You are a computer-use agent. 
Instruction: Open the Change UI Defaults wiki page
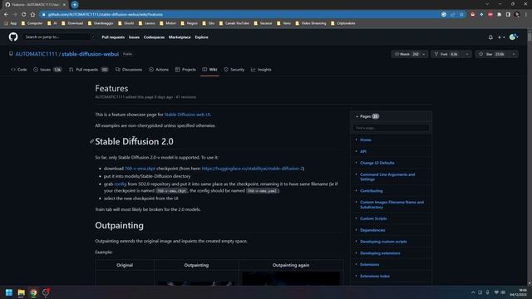(x=377, y=163)
